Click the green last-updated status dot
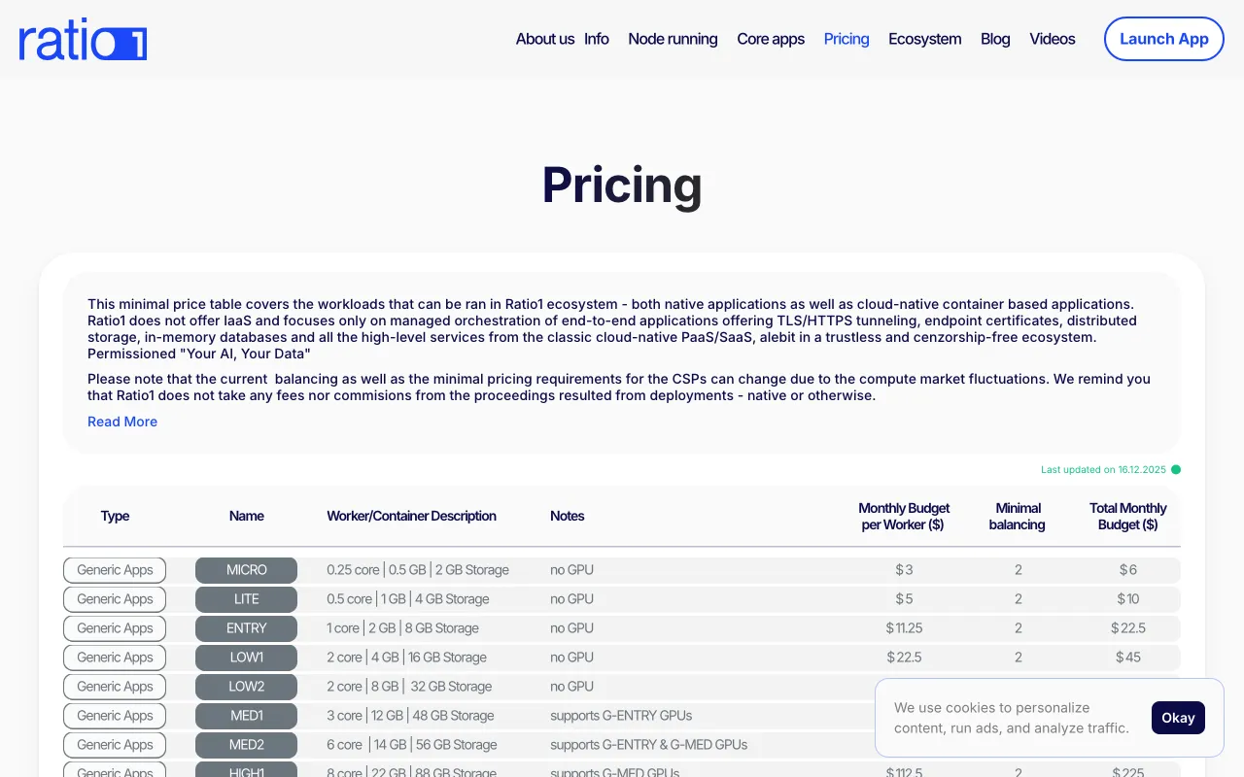The height and width of the screenshot is (777, 1244). point(1176,469)
